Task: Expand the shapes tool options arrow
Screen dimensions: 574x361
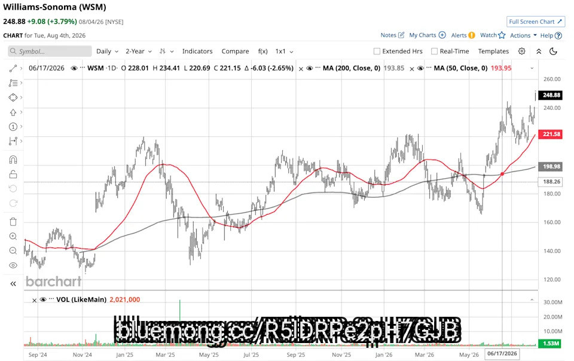Action: pos(22,97)
